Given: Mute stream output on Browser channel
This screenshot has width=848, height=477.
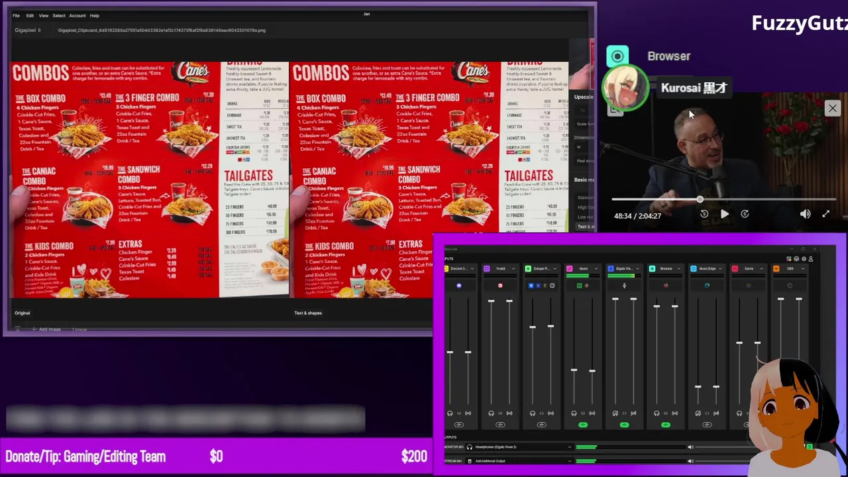Looking at the screenshot, I should (x=674, y=413).
